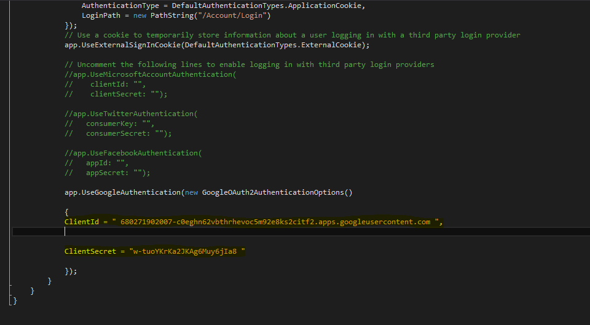Click GoogleOAuth2AuthenticationOptions type name

click(x=273, y=192)
